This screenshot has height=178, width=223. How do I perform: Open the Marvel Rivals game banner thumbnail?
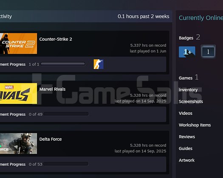pyautogui.click(x=19, y=93)
